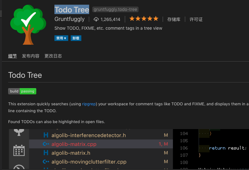Click the C++ icon for algolib-movingclutterfilter.cpp
The image size is (249, 170).
(x=46, y=162)
